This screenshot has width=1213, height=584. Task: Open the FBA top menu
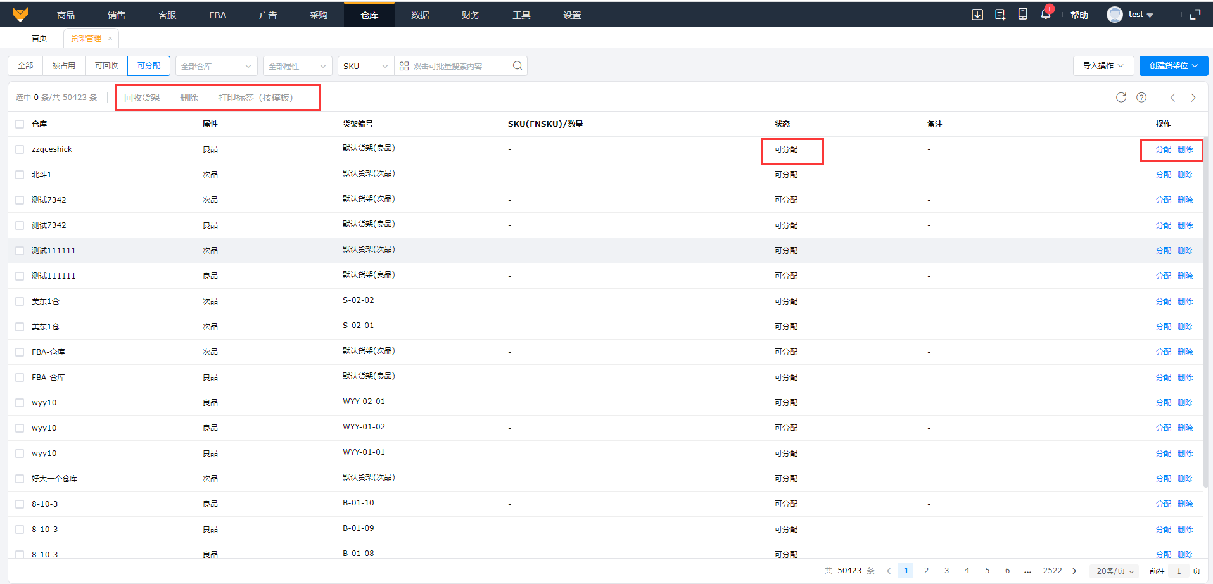[217, 15]
